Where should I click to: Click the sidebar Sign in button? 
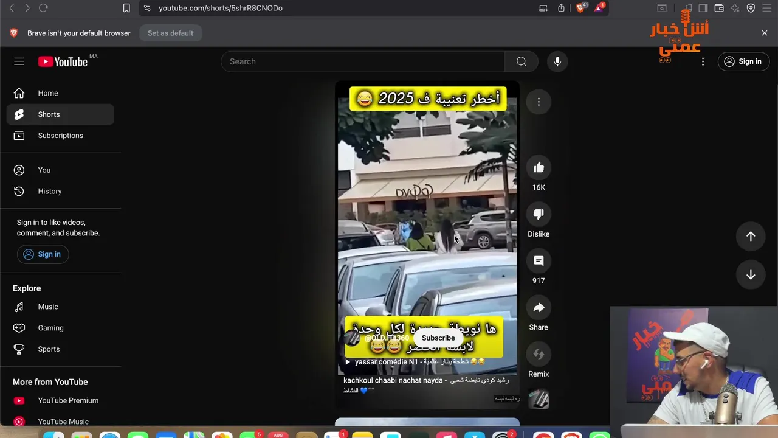click(43, 254)
